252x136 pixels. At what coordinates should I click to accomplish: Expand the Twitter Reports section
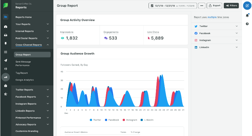click(32, 90)
